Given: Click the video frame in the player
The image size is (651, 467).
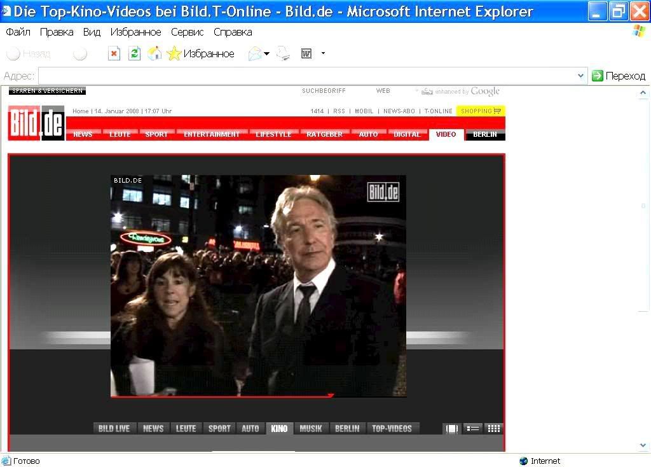Looking at the screenshot, I should 258,286.
